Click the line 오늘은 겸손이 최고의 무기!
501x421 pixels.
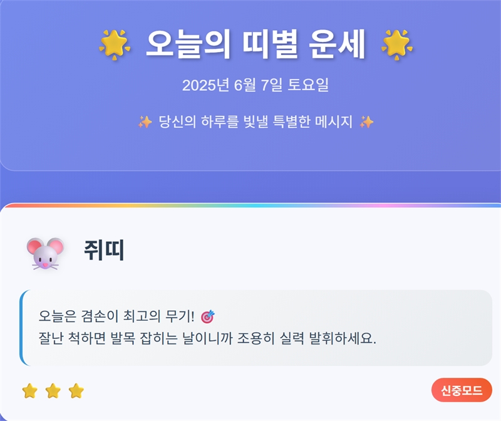click(117, 316)
